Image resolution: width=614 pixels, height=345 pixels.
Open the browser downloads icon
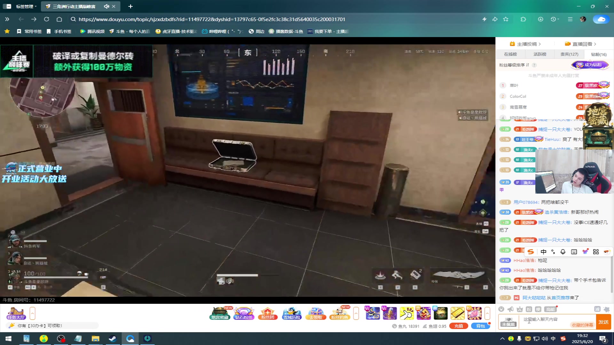click(540, 19)
